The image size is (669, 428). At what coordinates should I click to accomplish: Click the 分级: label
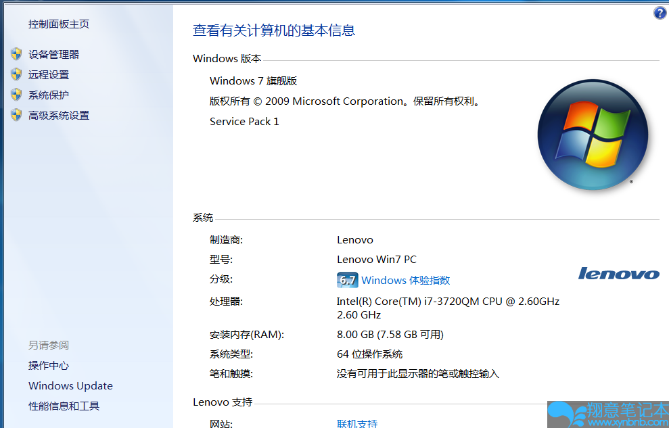click(221, 279)
